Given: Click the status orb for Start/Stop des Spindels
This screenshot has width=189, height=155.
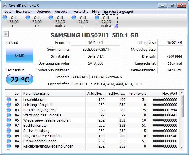Looking at the screenshot, I should [9, 115].
